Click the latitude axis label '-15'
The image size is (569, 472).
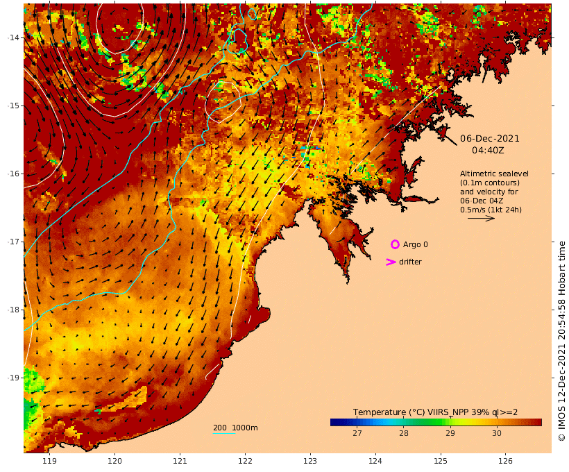tap(13, 106)
